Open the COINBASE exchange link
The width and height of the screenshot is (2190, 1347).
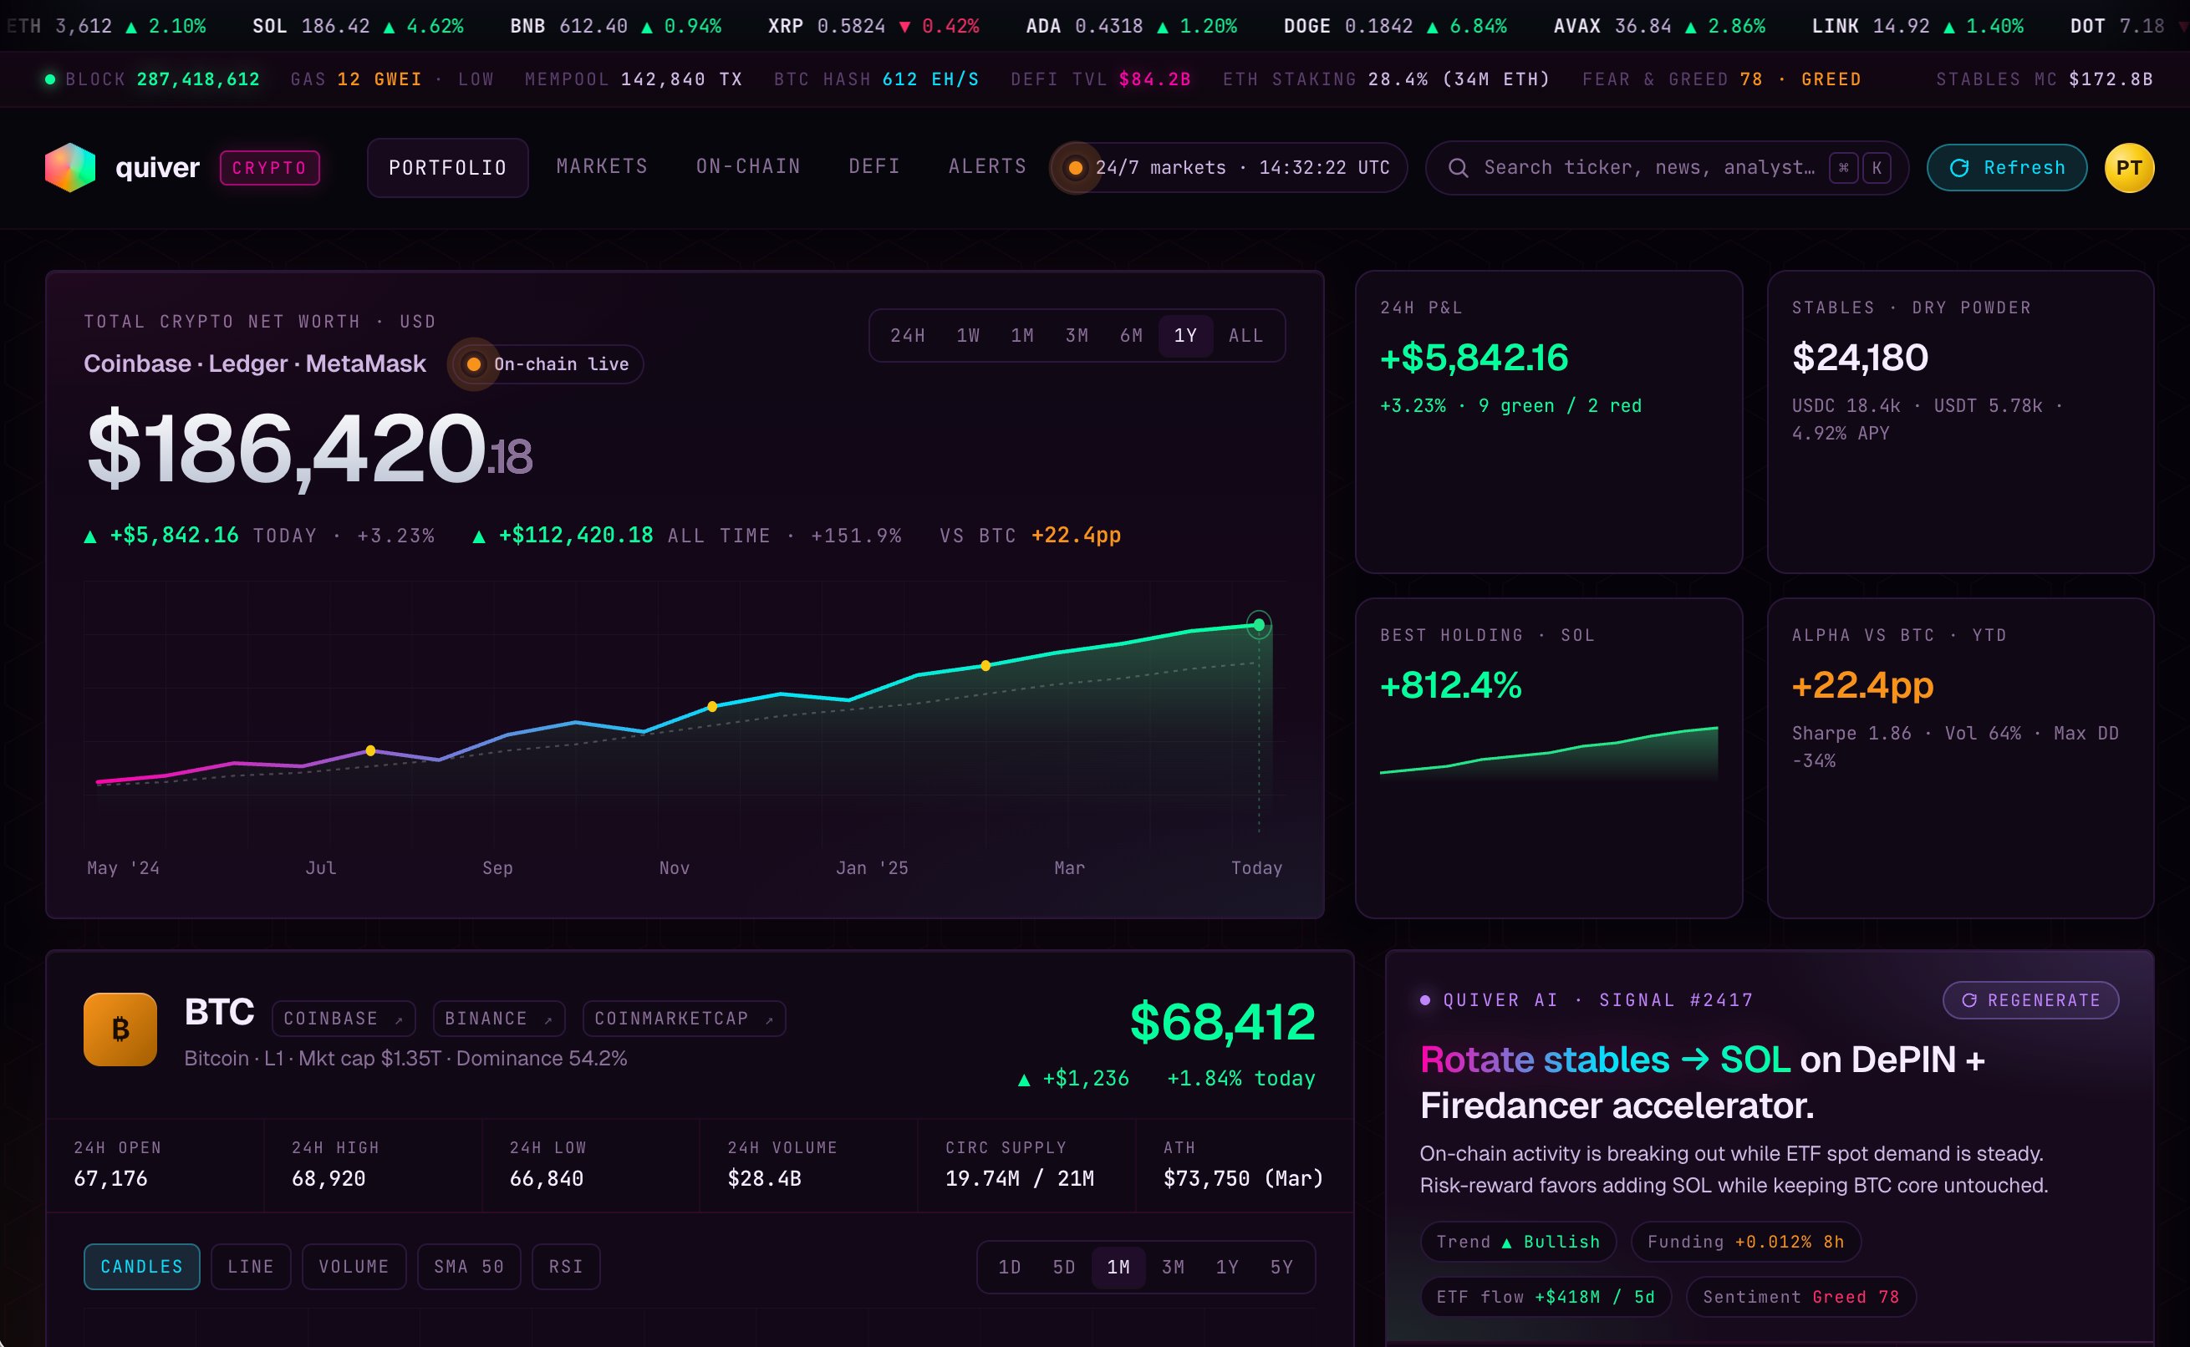coord(343,1019)
